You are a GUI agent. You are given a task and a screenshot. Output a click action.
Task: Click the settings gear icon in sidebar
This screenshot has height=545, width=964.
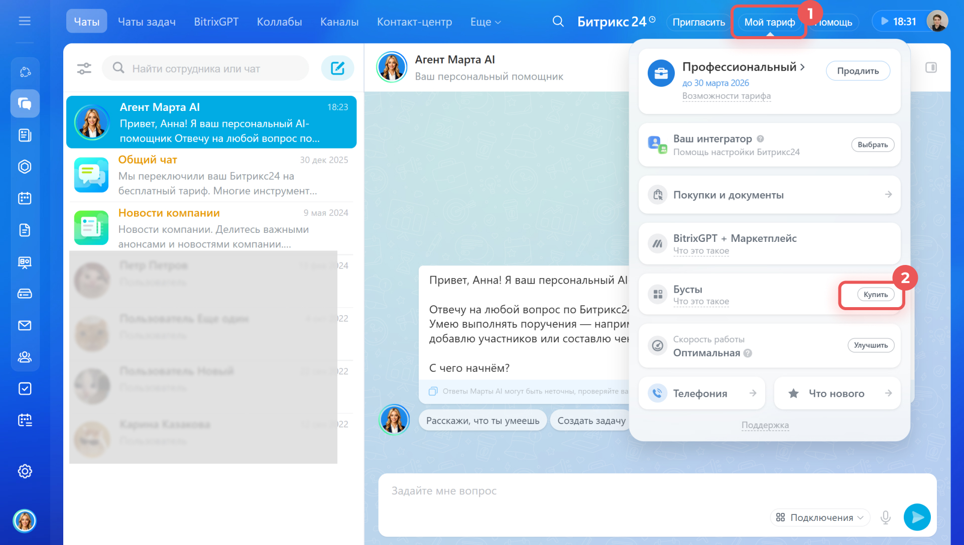point(25,471)
